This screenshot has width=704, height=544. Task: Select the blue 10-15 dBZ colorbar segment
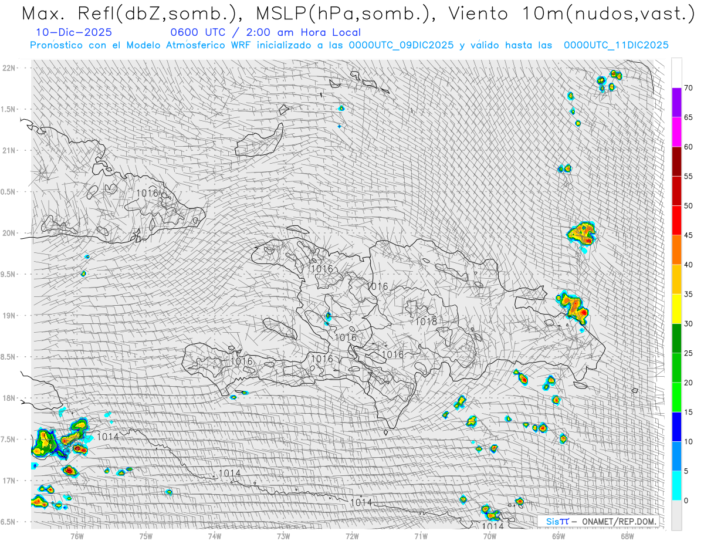pos(676,427)
